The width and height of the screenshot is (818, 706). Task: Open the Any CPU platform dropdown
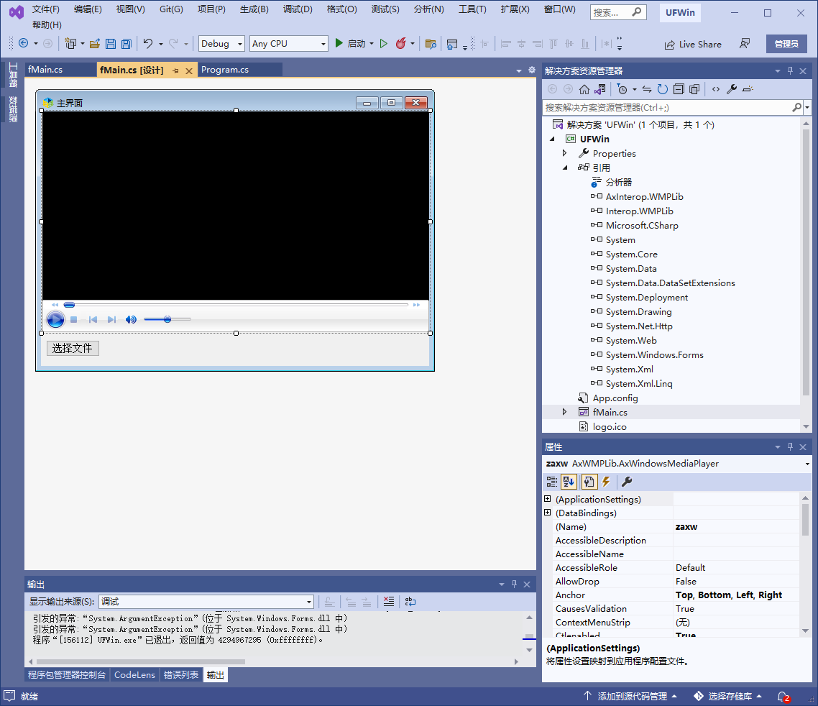pyautogui.click(x=288, y=44)
